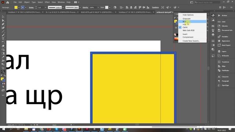The height and width of the screenshot is (132, 235).
Task: Open brush definition Basic dropdown
Action: 80,7
